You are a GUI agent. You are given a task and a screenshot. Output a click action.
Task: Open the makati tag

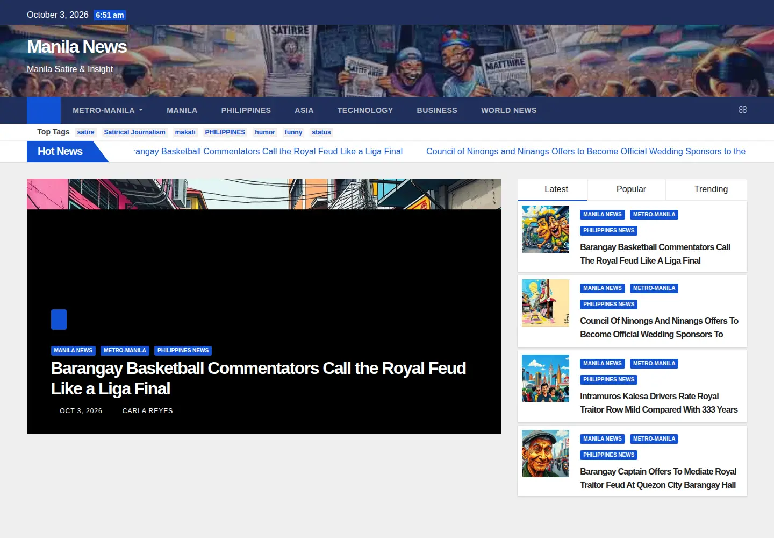[185, 132]
